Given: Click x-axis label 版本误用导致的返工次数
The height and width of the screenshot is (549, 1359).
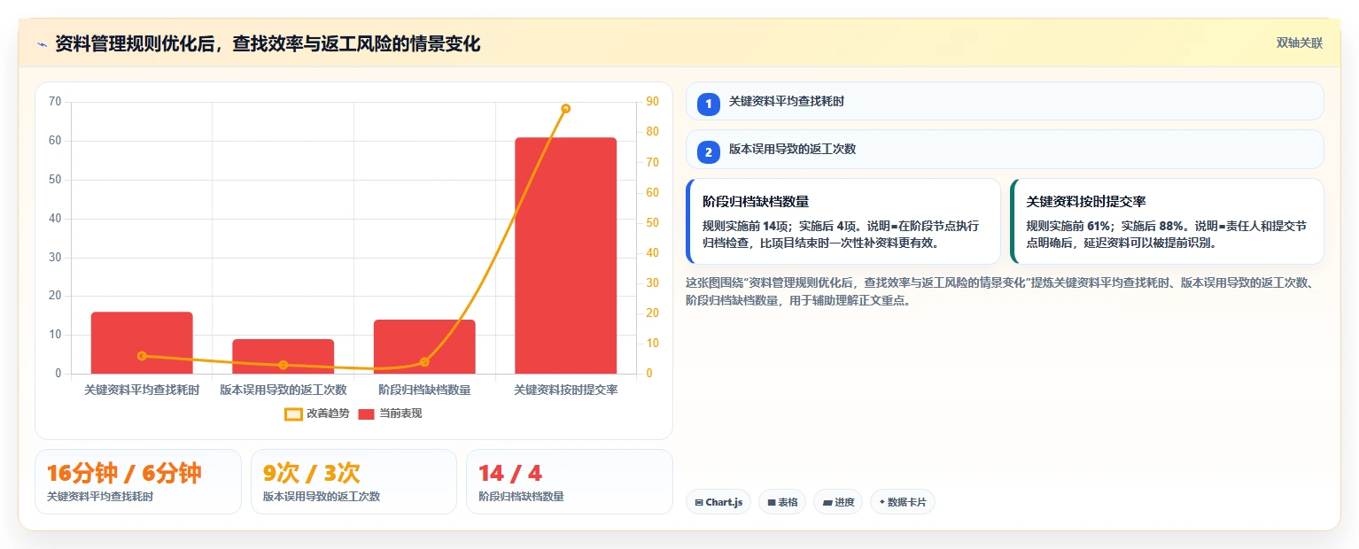Looking at the screenshot, I should tap(283, 390).
